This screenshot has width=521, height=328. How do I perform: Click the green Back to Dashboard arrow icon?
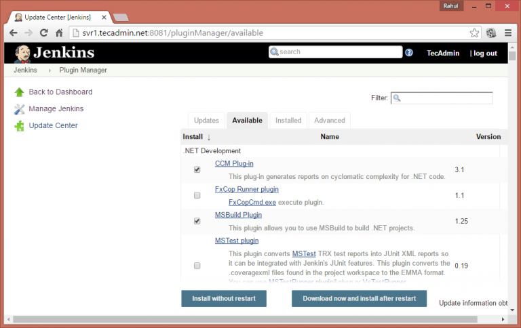[x=19, y=92]
